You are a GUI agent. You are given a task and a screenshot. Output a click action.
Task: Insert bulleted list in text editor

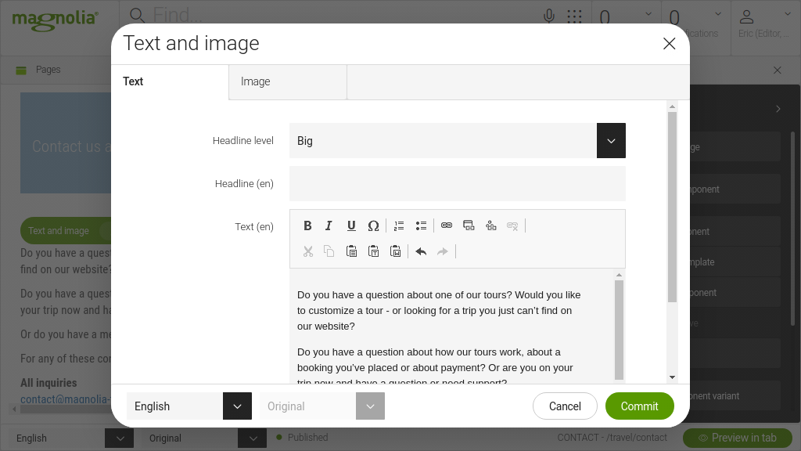click(421, 225)
